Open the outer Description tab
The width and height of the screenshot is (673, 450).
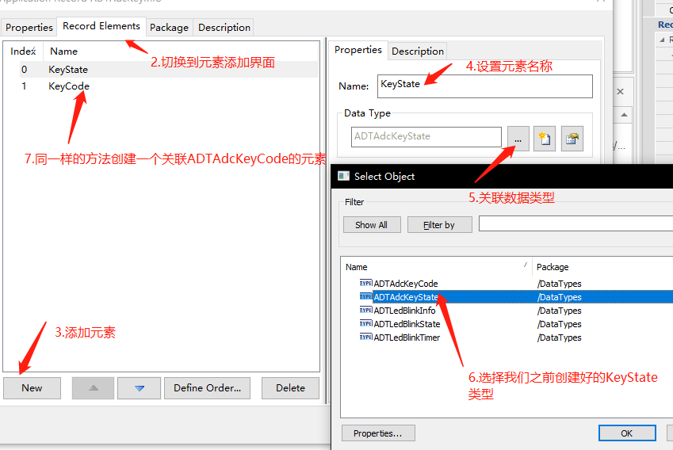[224, 28]
